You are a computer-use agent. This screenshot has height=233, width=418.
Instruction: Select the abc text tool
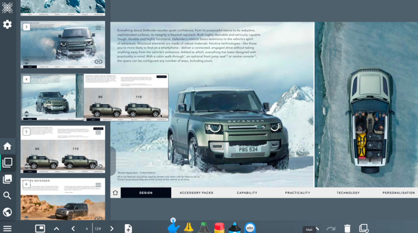[250, 228]
